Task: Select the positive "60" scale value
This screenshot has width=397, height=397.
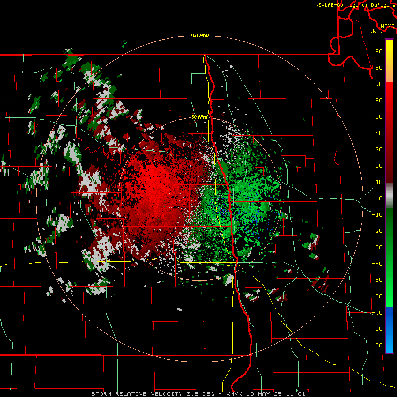Action: tap(379, 100)
